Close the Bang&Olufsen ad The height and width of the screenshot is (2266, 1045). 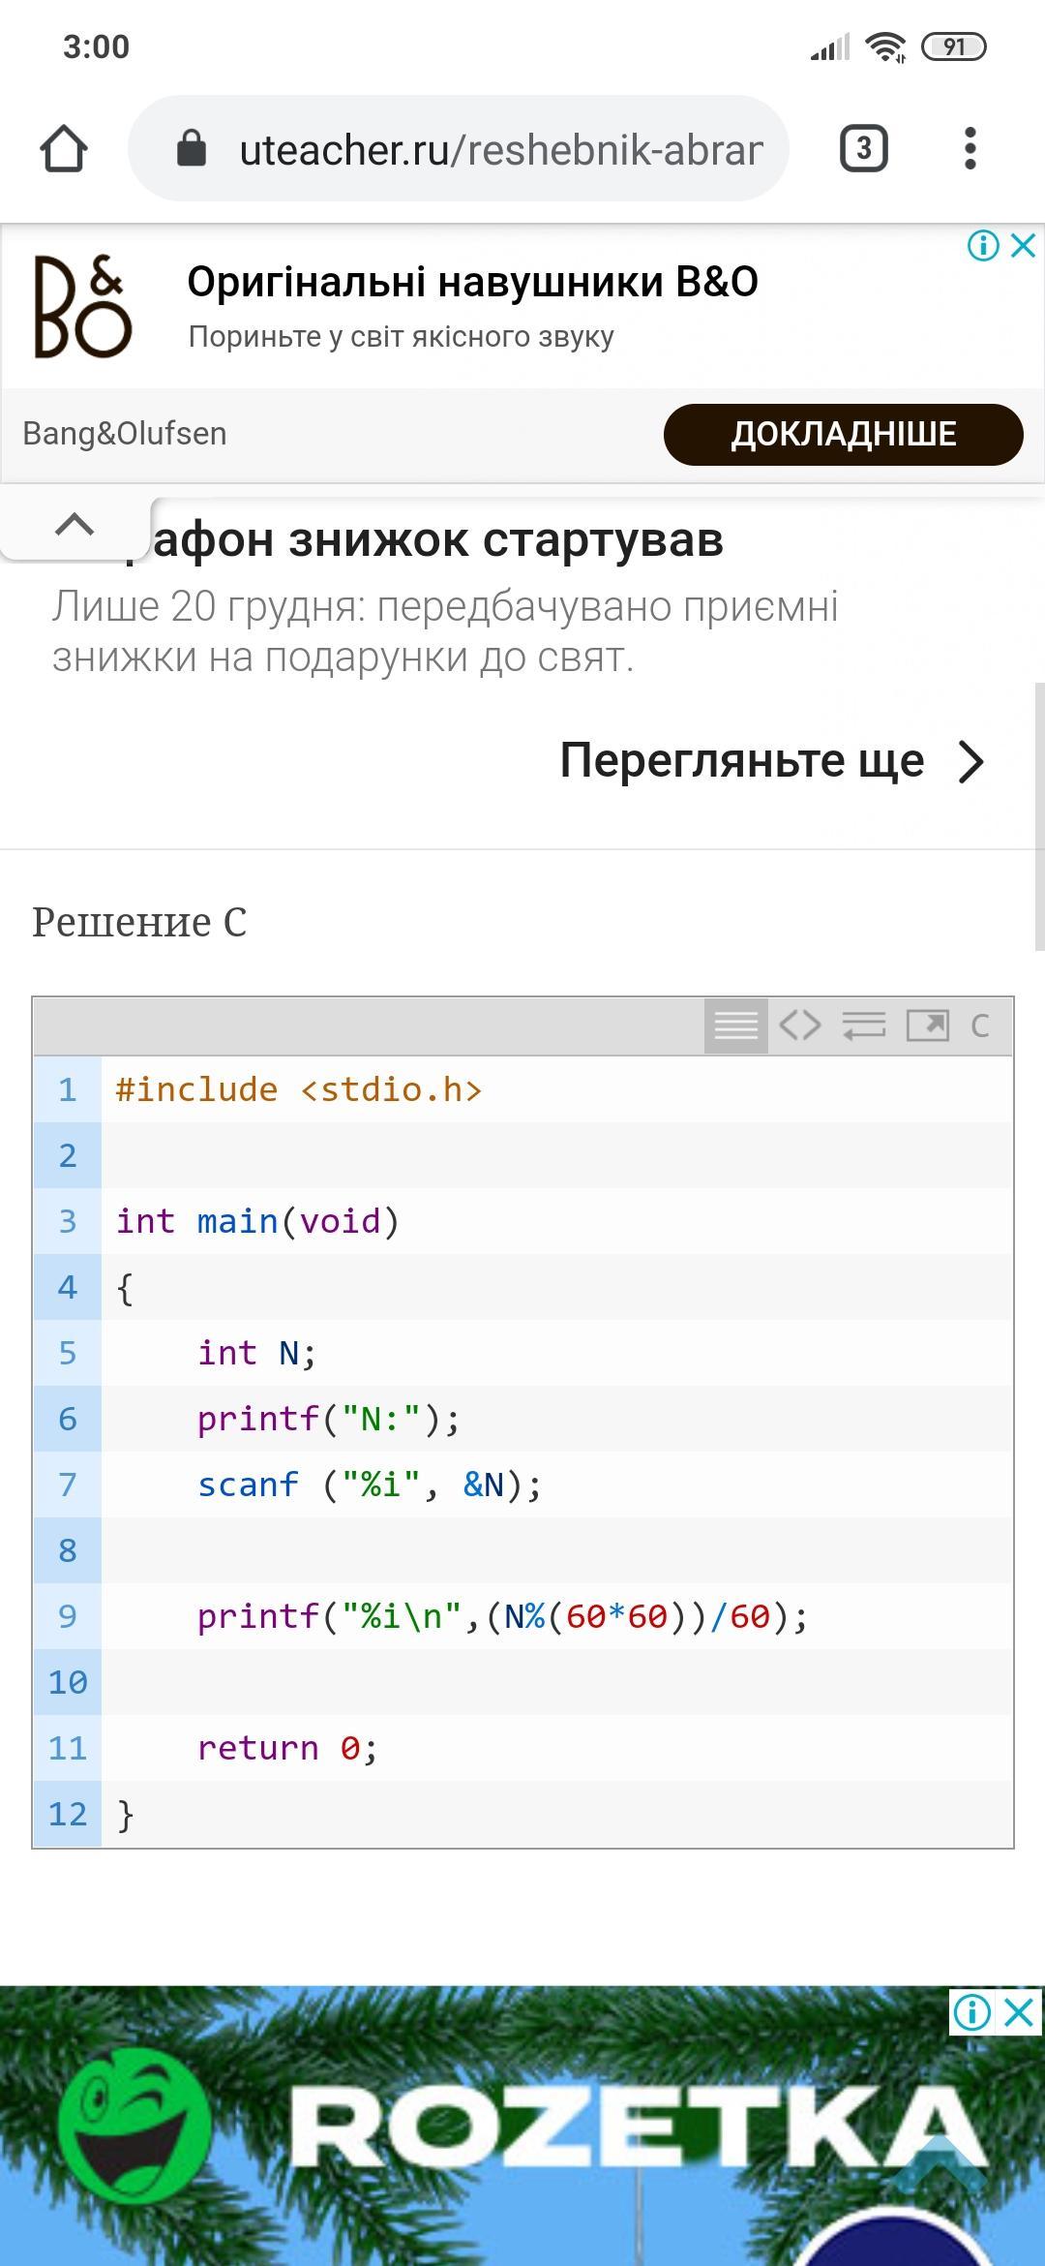1023,245
